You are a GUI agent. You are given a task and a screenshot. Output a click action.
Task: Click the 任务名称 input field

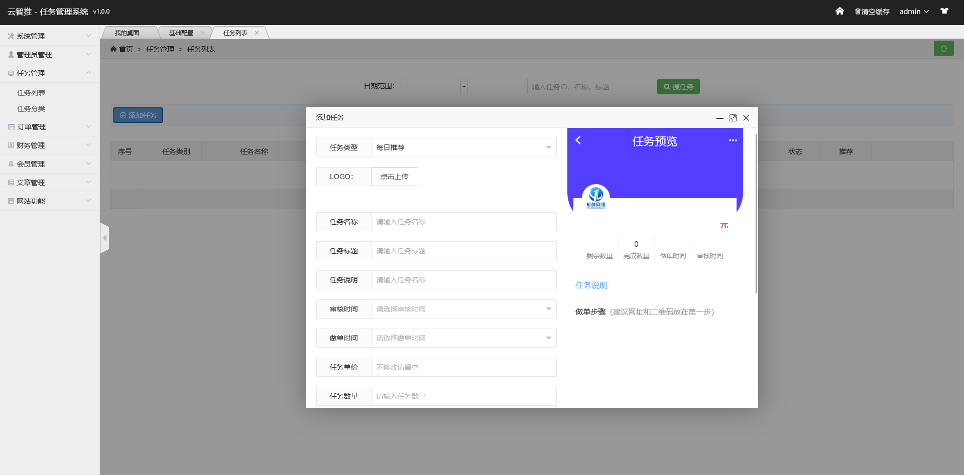(x=463, y=222)
